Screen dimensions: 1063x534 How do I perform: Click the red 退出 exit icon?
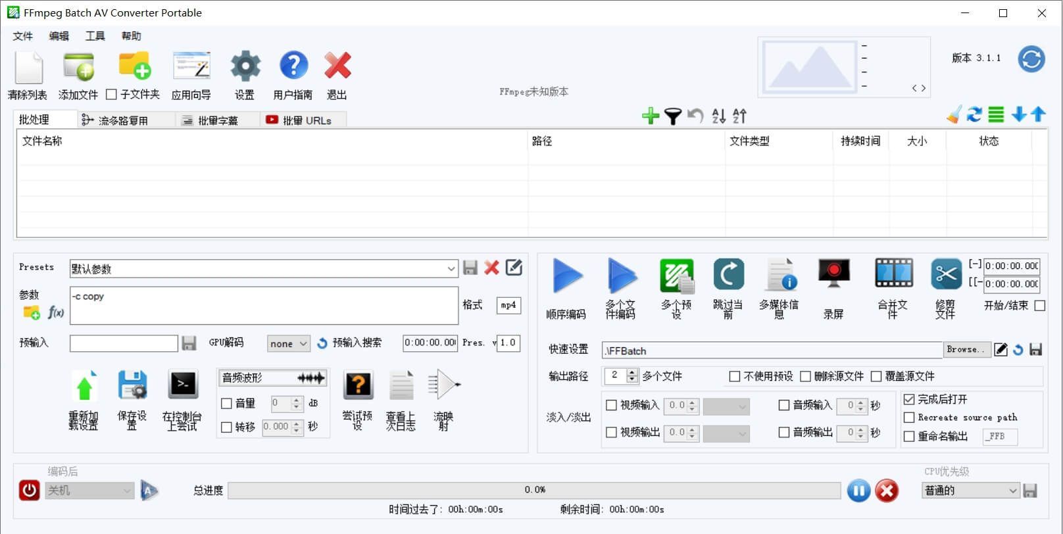pyautogui.click(x=337, y=66)
